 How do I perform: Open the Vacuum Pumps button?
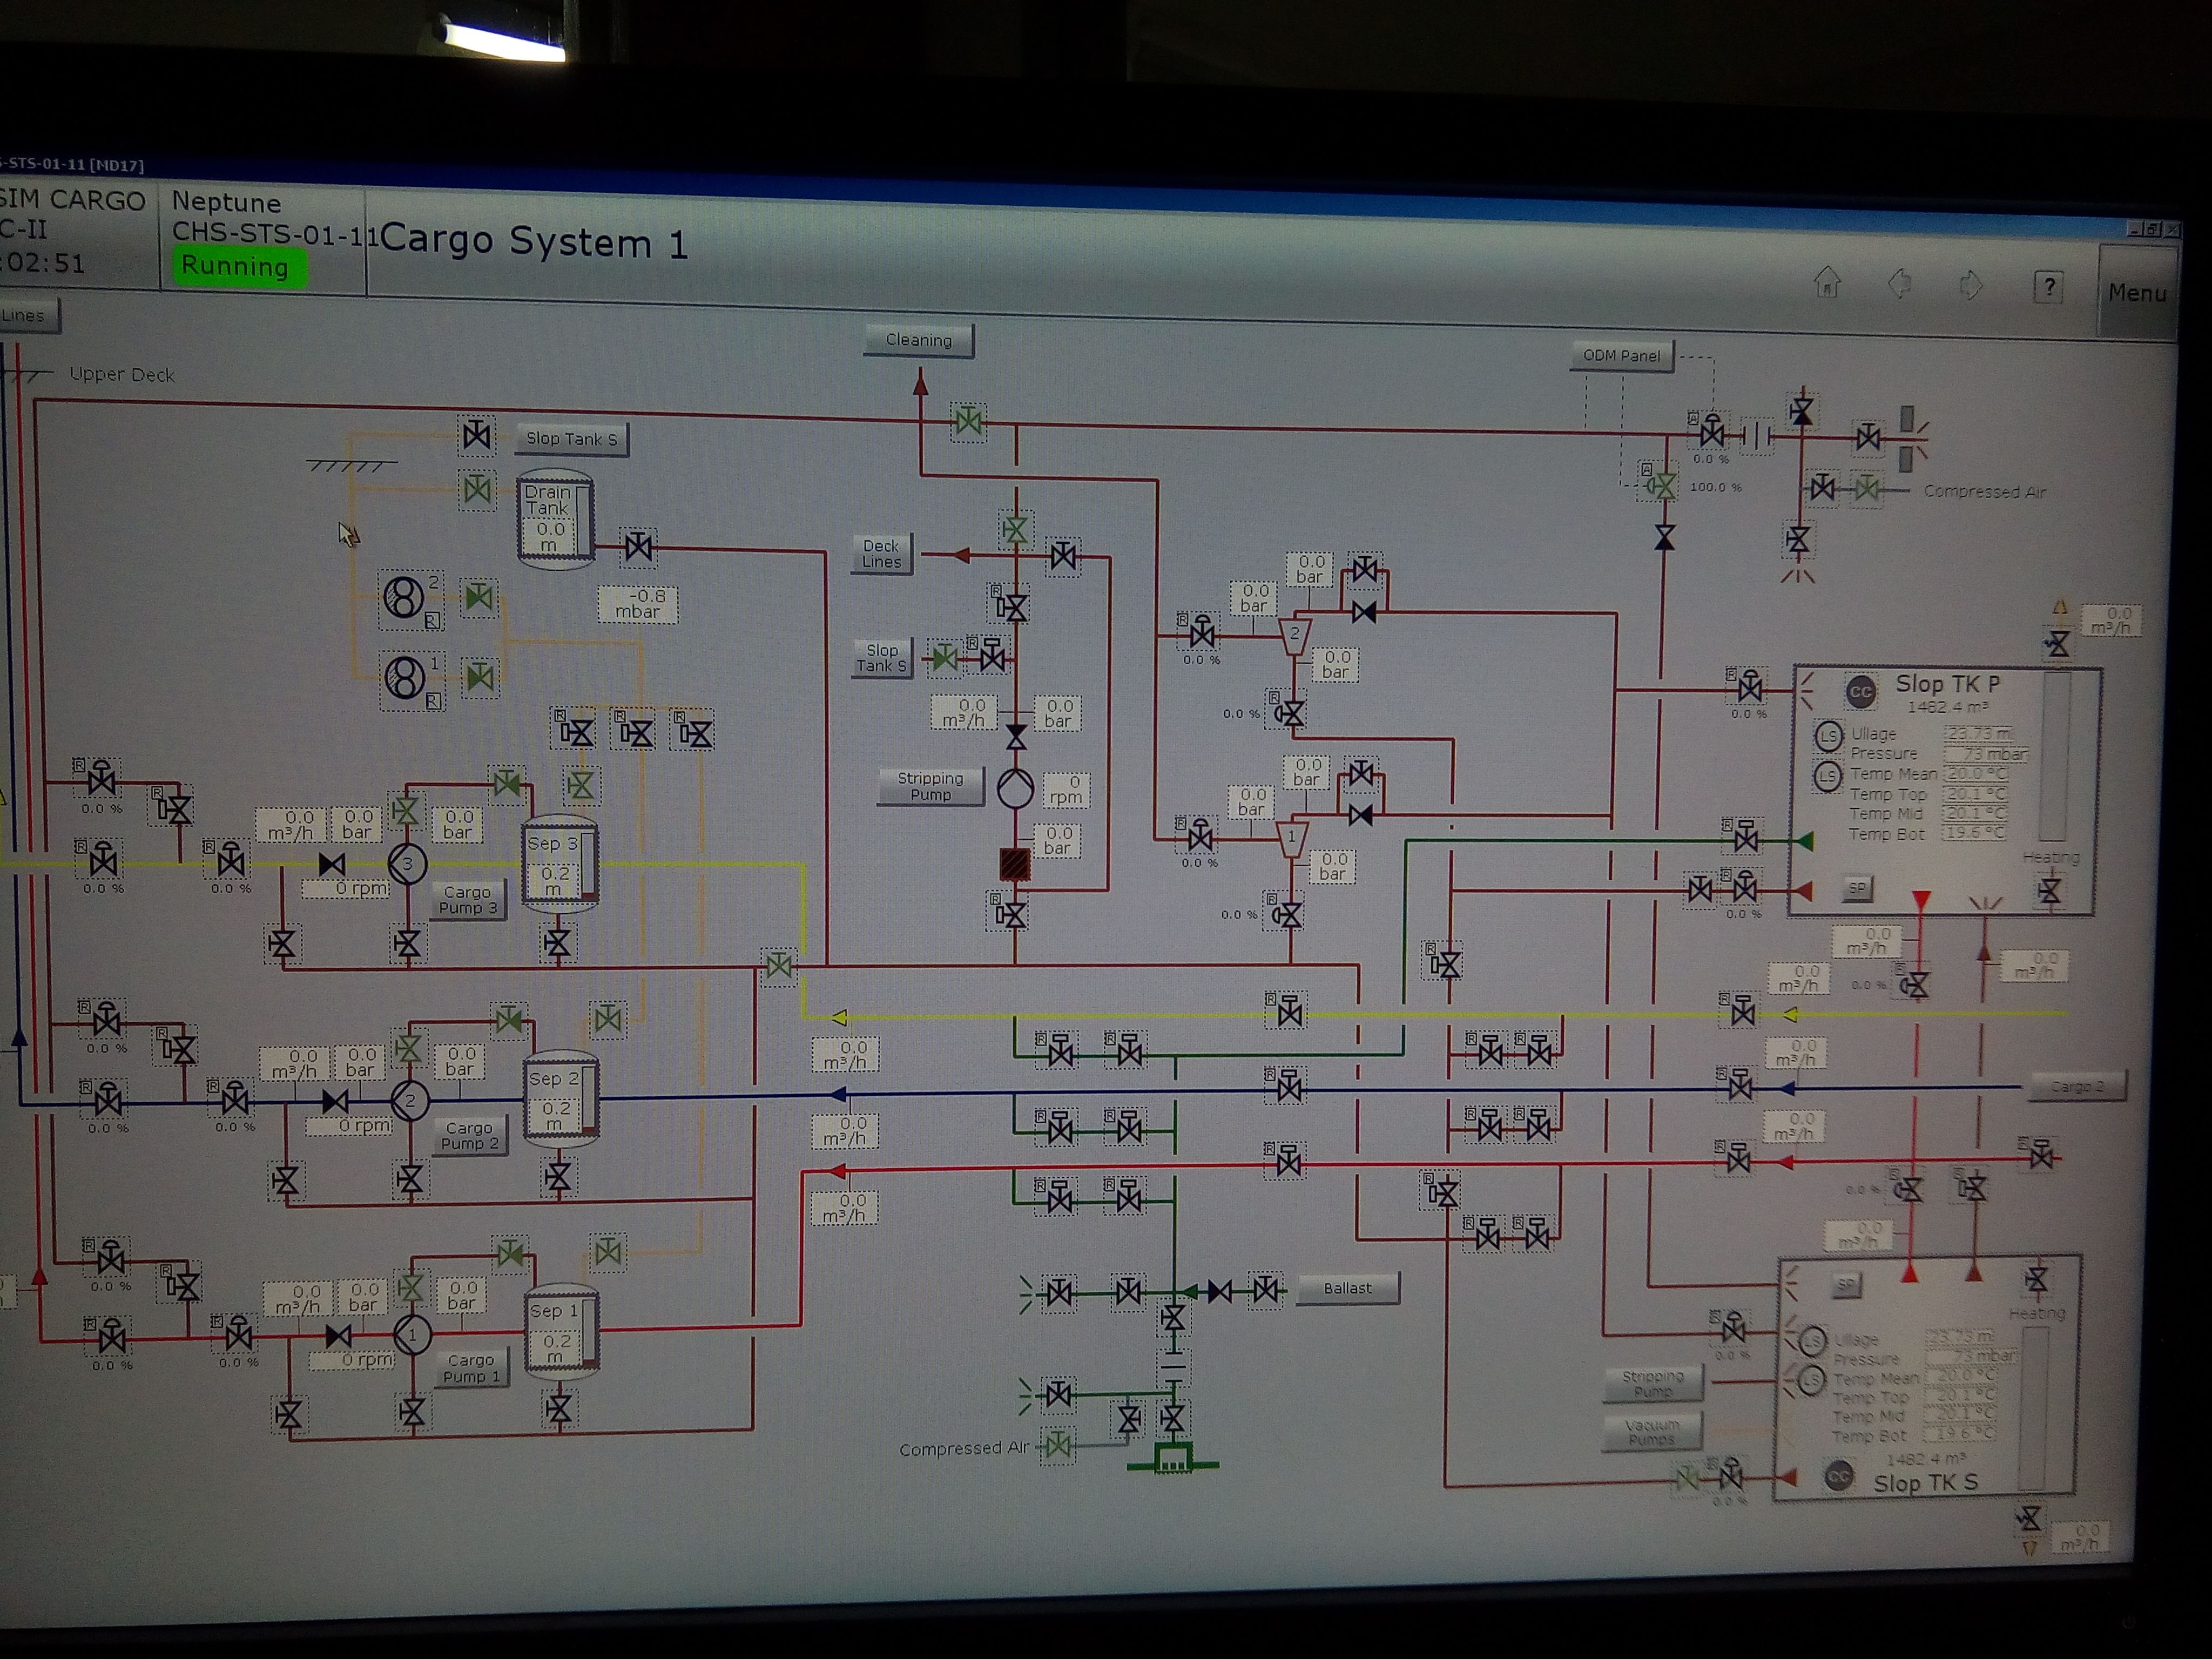pyautogui.click(x=1651, y=1432)
